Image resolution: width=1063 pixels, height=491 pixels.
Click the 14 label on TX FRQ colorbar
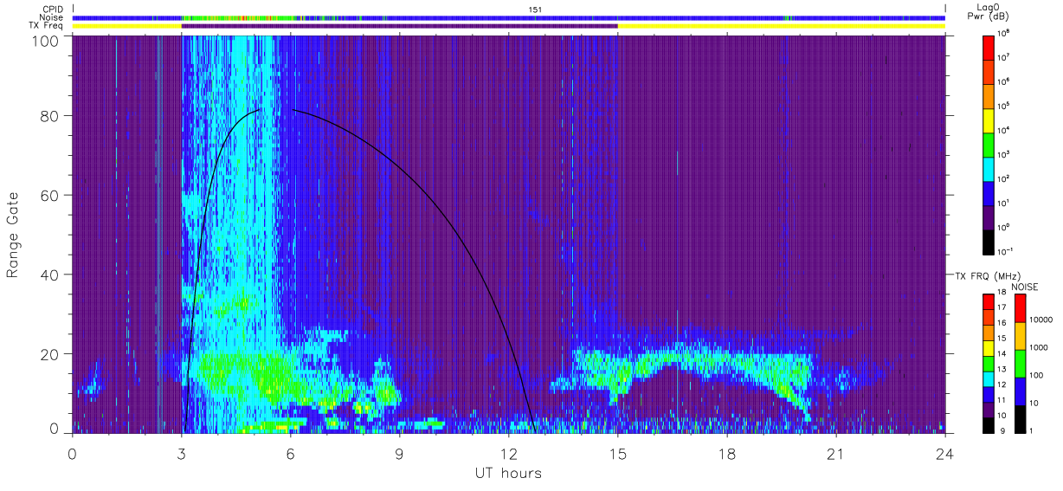click(x=1002, y=355)
